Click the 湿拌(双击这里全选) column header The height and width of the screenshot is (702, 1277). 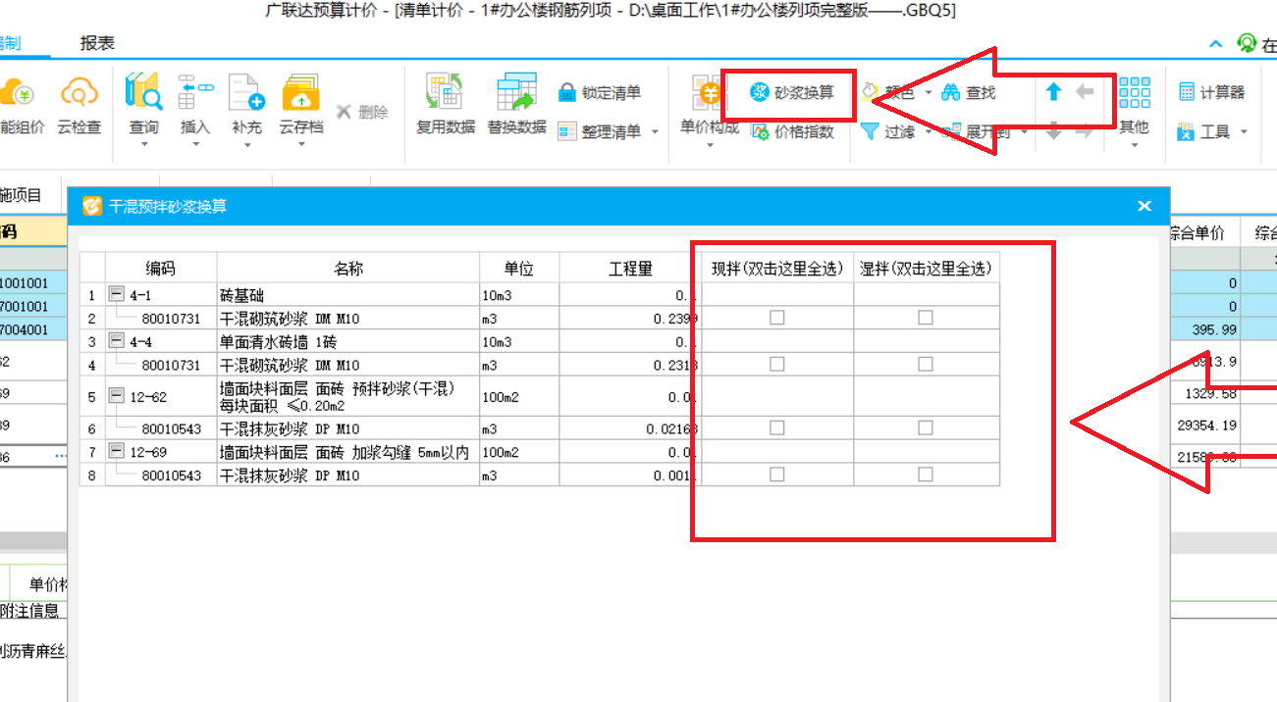pos(926,268)
